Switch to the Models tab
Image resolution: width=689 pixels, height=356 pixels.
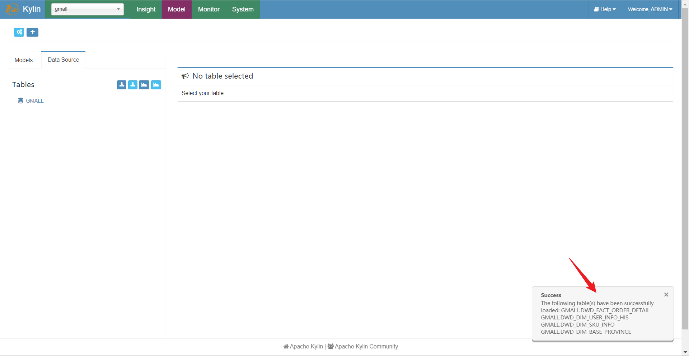click(24, 60)
